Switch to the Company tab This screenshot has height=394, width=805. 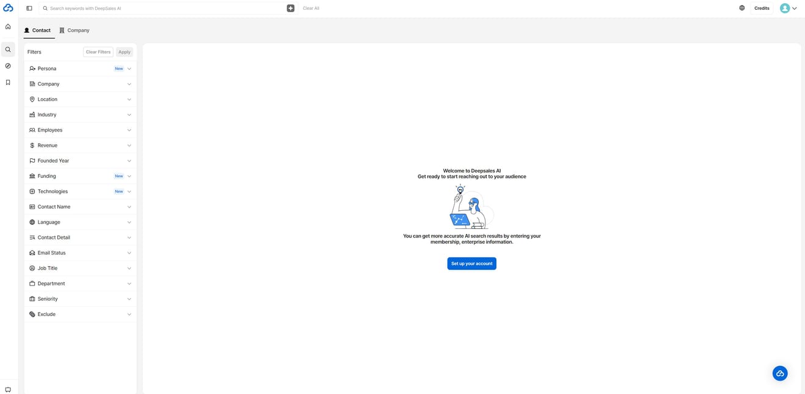click(x=74, y=30)
